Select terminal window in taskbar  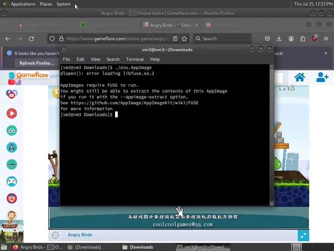click(x=203, y=247)
